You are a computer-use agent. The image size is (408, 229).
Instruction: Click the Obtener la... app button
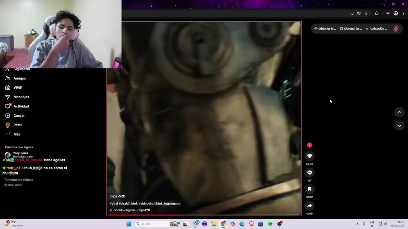(x=351, y=29)
